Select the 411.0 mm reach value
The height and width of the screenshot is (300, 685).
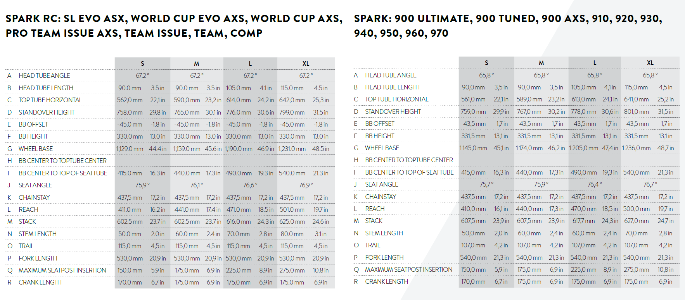click(x=130, y=209)
